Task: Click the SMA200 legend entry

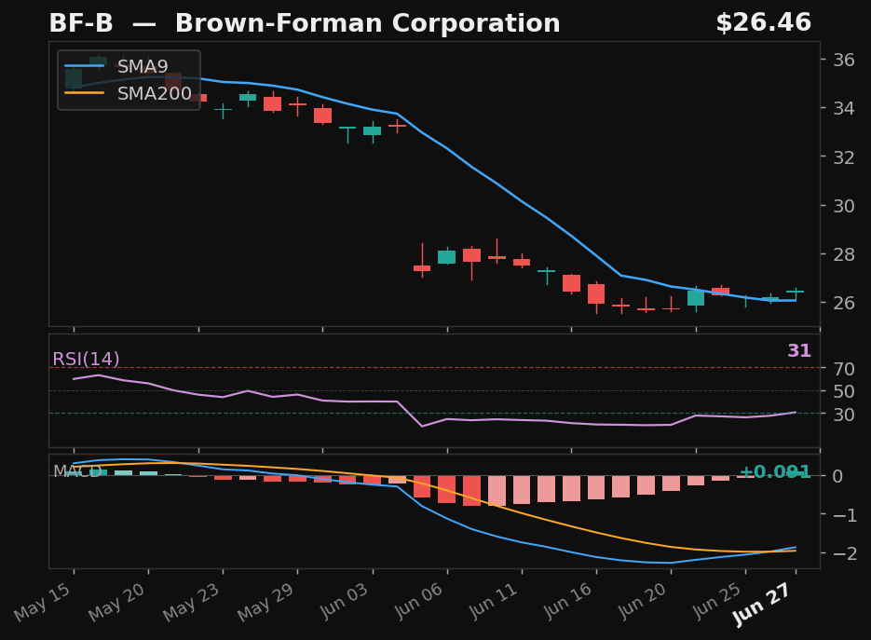Action: point(129,93)
